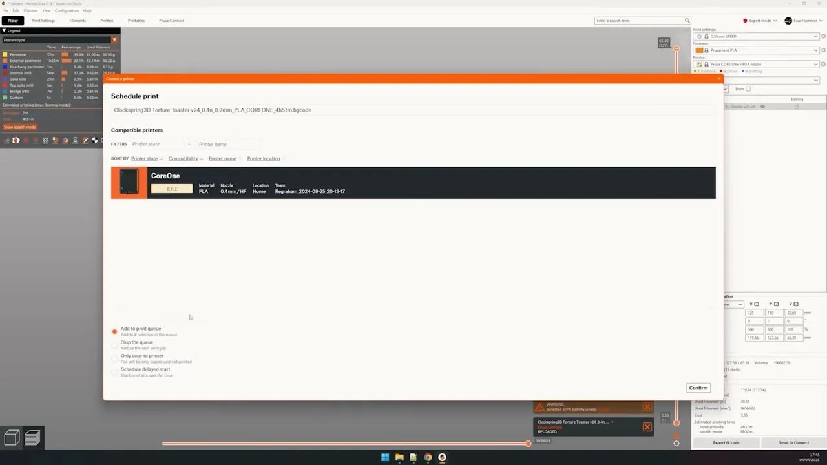Click the gear icon beside Print settings

(823, 36)
